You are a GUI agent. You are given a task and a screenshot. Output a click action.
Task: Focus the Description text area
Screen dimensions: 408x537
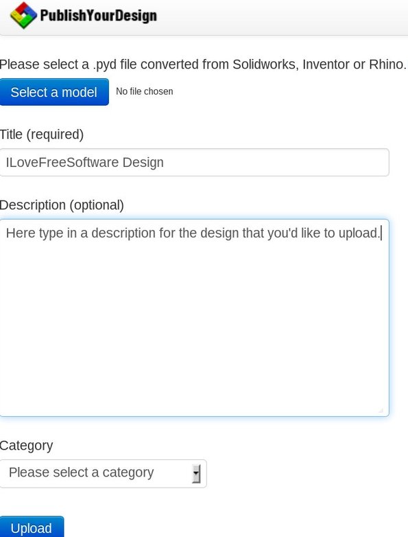[194, 318]
